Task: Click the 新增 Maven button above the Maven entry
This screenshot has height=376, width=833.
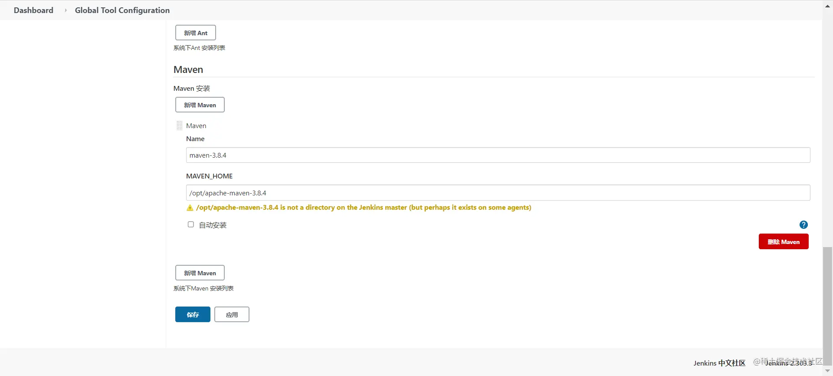Action: point(200,105)
